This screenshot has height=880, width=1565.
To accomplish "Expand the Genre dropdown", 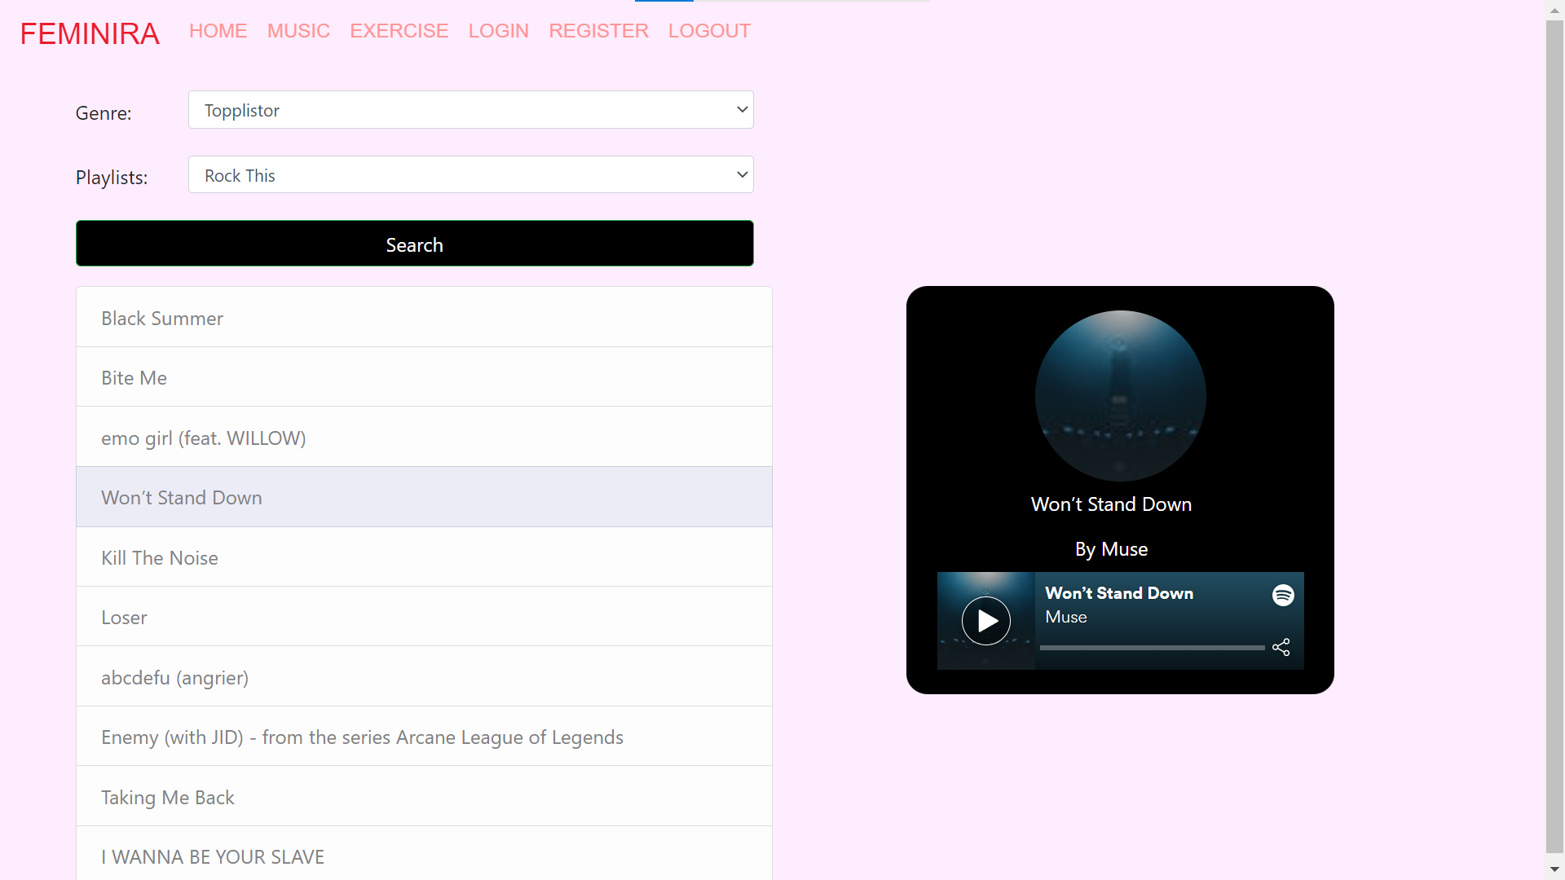I will pos(470,110).
